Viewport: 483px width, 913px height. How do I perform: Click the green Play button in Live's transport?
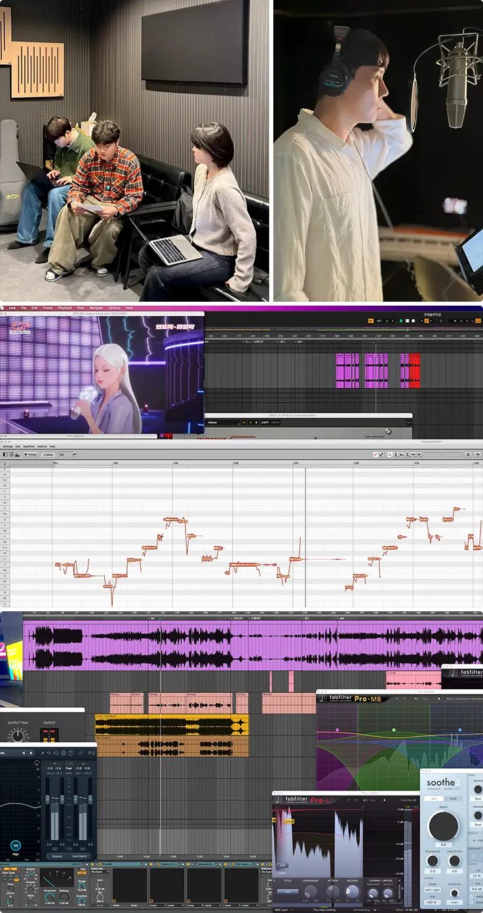[x=401, y=321]
